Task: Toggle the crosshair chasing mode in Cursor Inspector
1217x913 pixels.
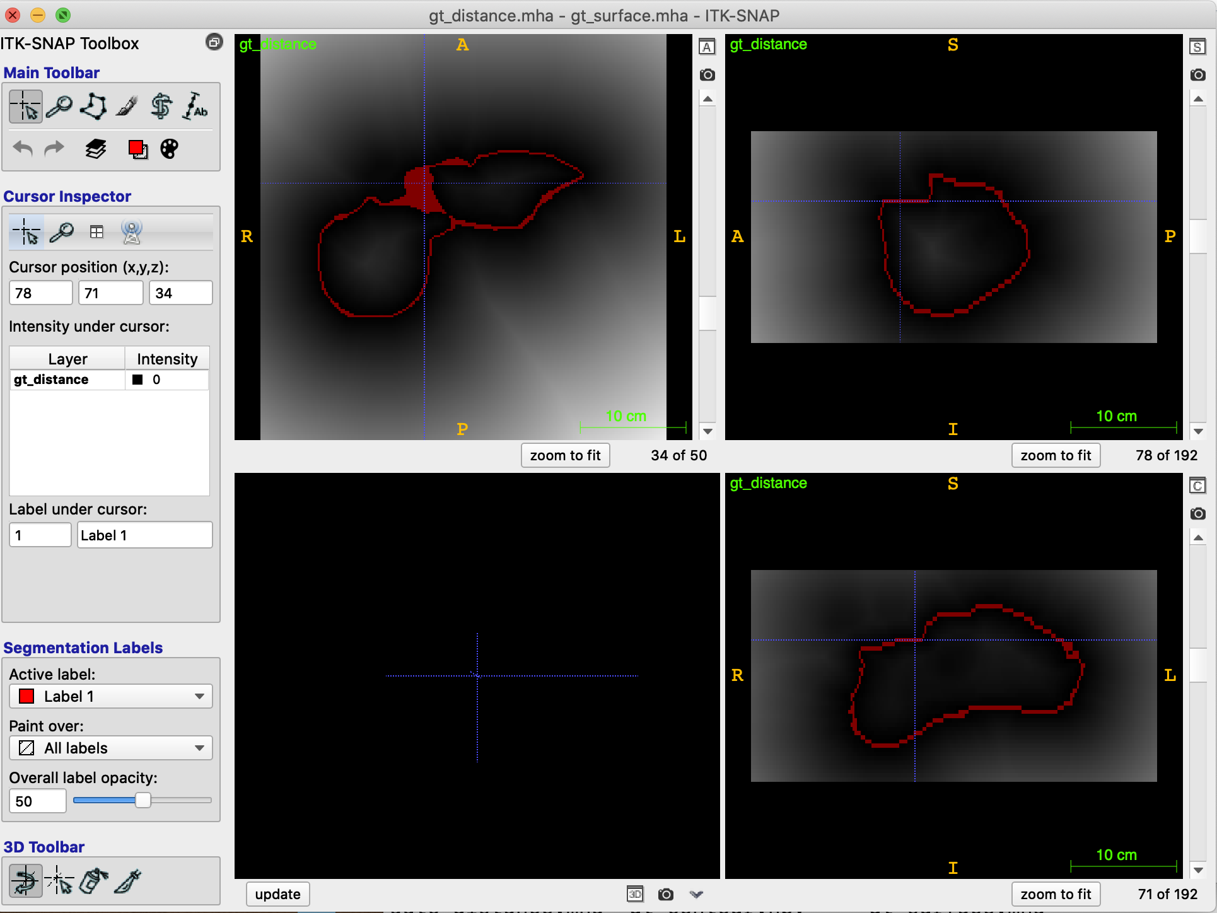Action: click(x=131, y=232)
